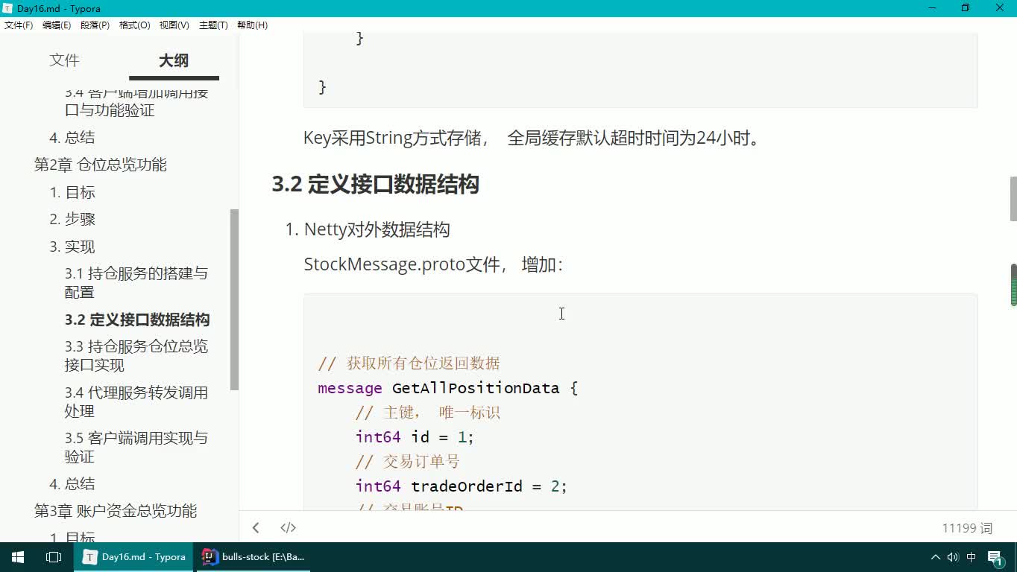Viewport: 1017px width, 572px height.
Task: Switch to bulls-stock IntelliJ taskbar button
Action: coord(254,557)
